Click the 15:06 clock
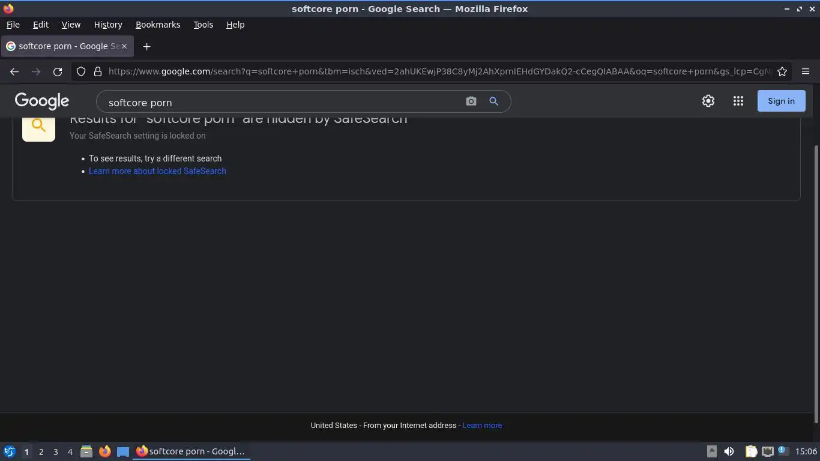This screenshot has width=820, height=461. coord(806,451)
